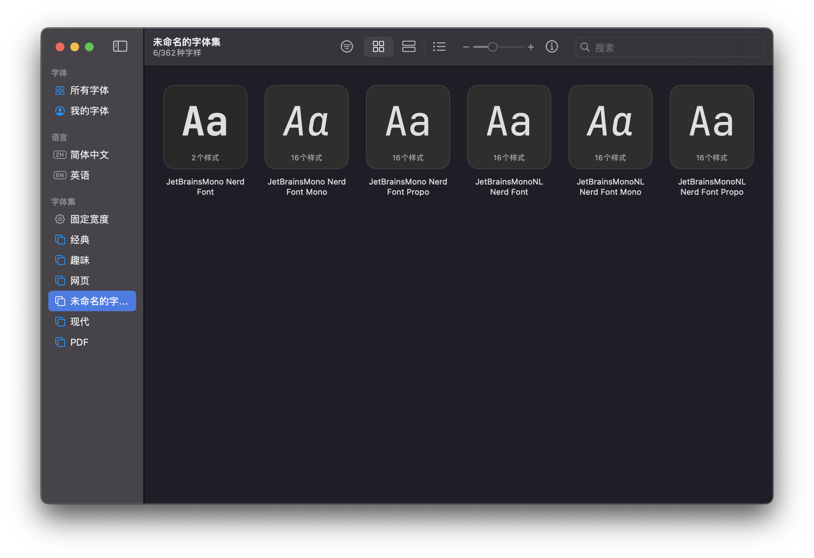Click the preview size slider knob
The image size is (814, 558).
pyautogui.click(x=493, y=47)
